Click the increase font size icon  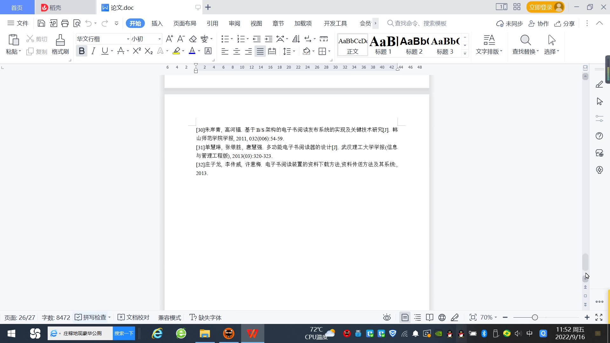coord(169,39)
